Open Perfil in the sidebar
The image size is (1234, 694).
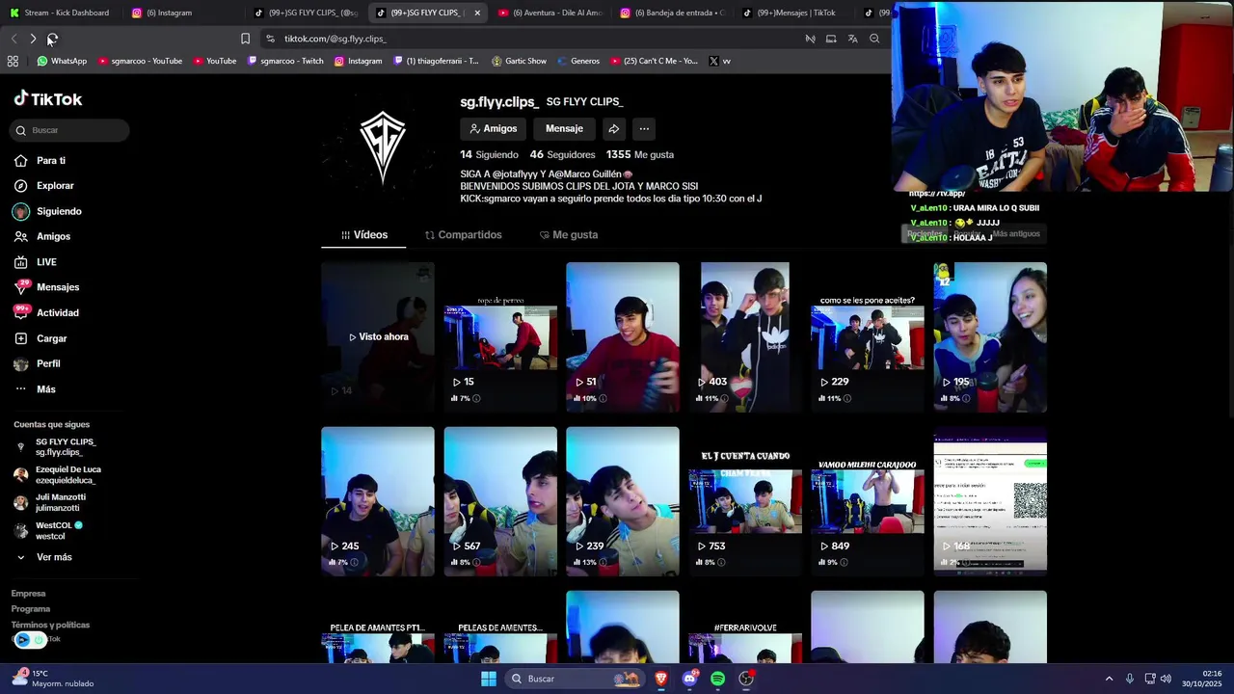pos(38,363)
